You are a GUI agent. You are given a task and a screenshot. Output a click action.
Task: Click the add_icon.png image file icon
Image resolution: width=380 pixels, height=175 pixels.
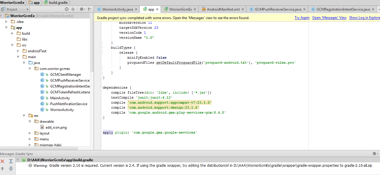click(42, 127)
